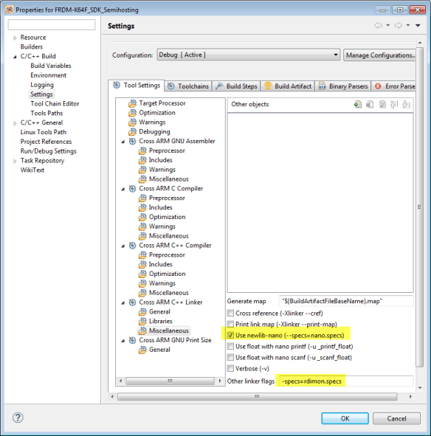
Task: Collapse Cross ARM GNU Assembler branch
Action: (123, 142)
